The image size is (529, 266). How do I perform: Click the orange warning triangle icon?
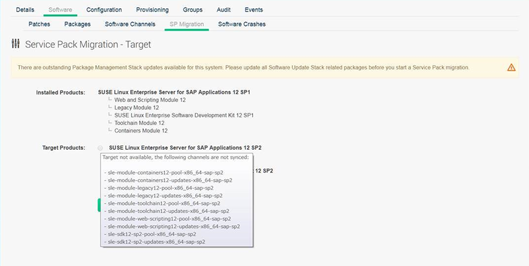click(511, 68)
